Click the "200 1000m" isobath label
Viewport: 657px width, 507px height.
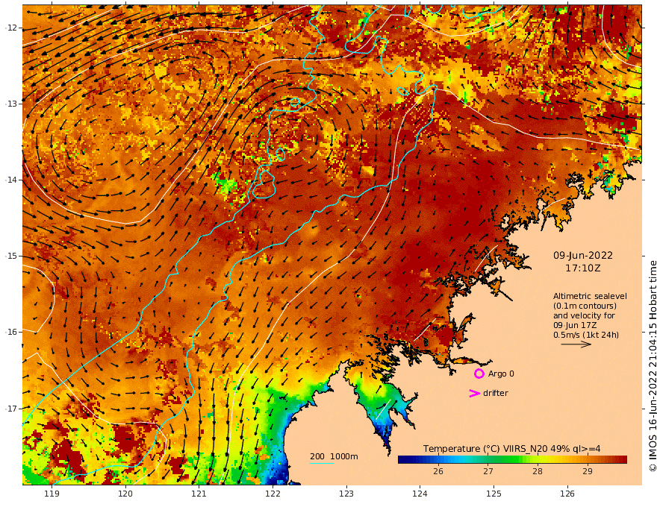[x=334, y=456]
